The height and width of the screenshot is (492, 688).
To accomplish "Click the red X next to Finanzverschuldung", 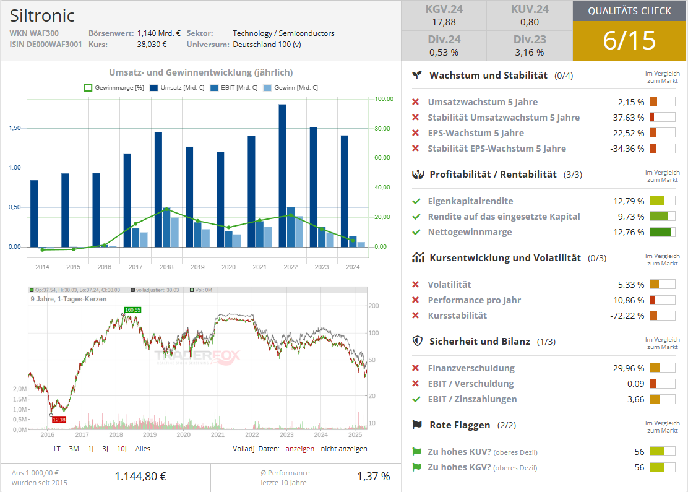I will pos(416,368).
